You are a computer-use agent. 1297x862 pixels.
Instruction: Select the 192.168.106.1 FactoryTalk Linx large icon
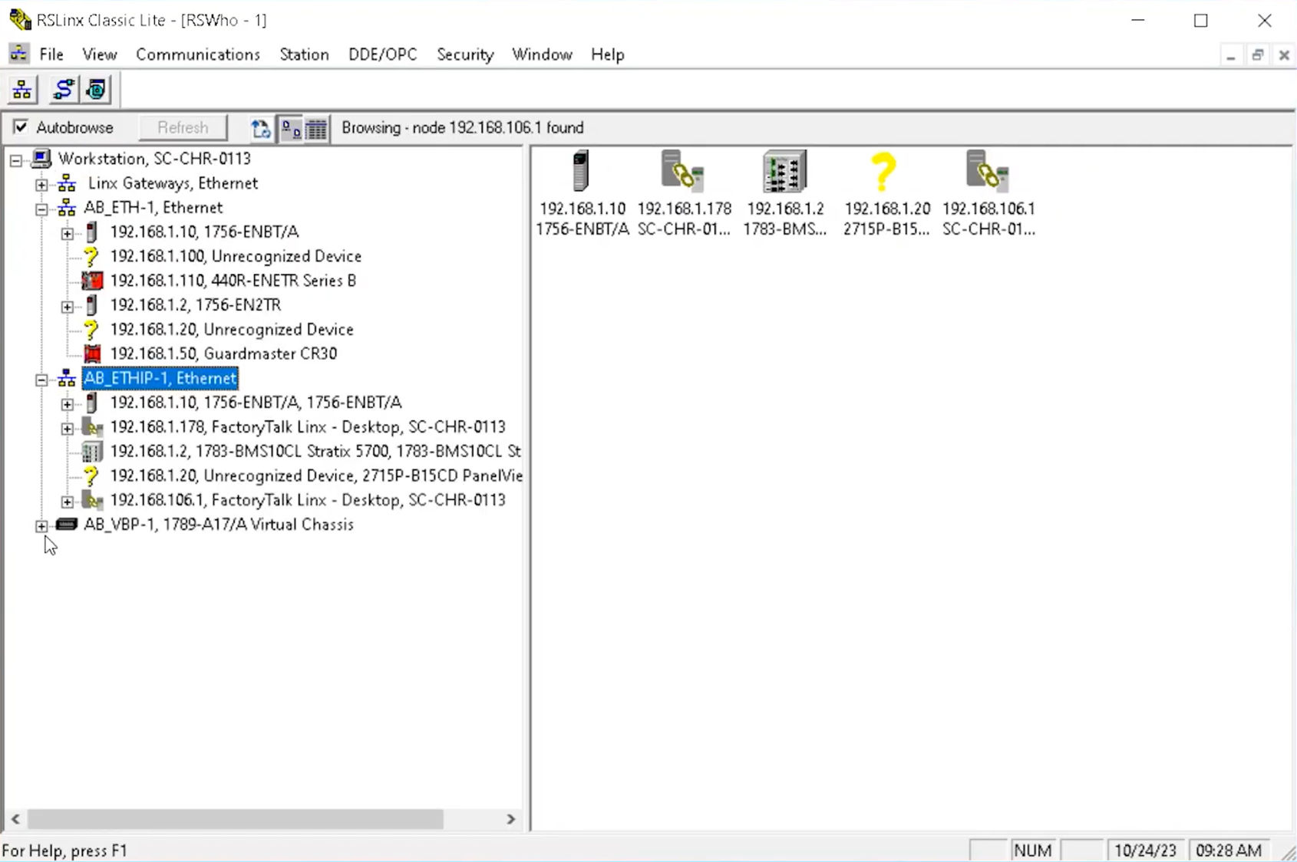pos(988,171)
